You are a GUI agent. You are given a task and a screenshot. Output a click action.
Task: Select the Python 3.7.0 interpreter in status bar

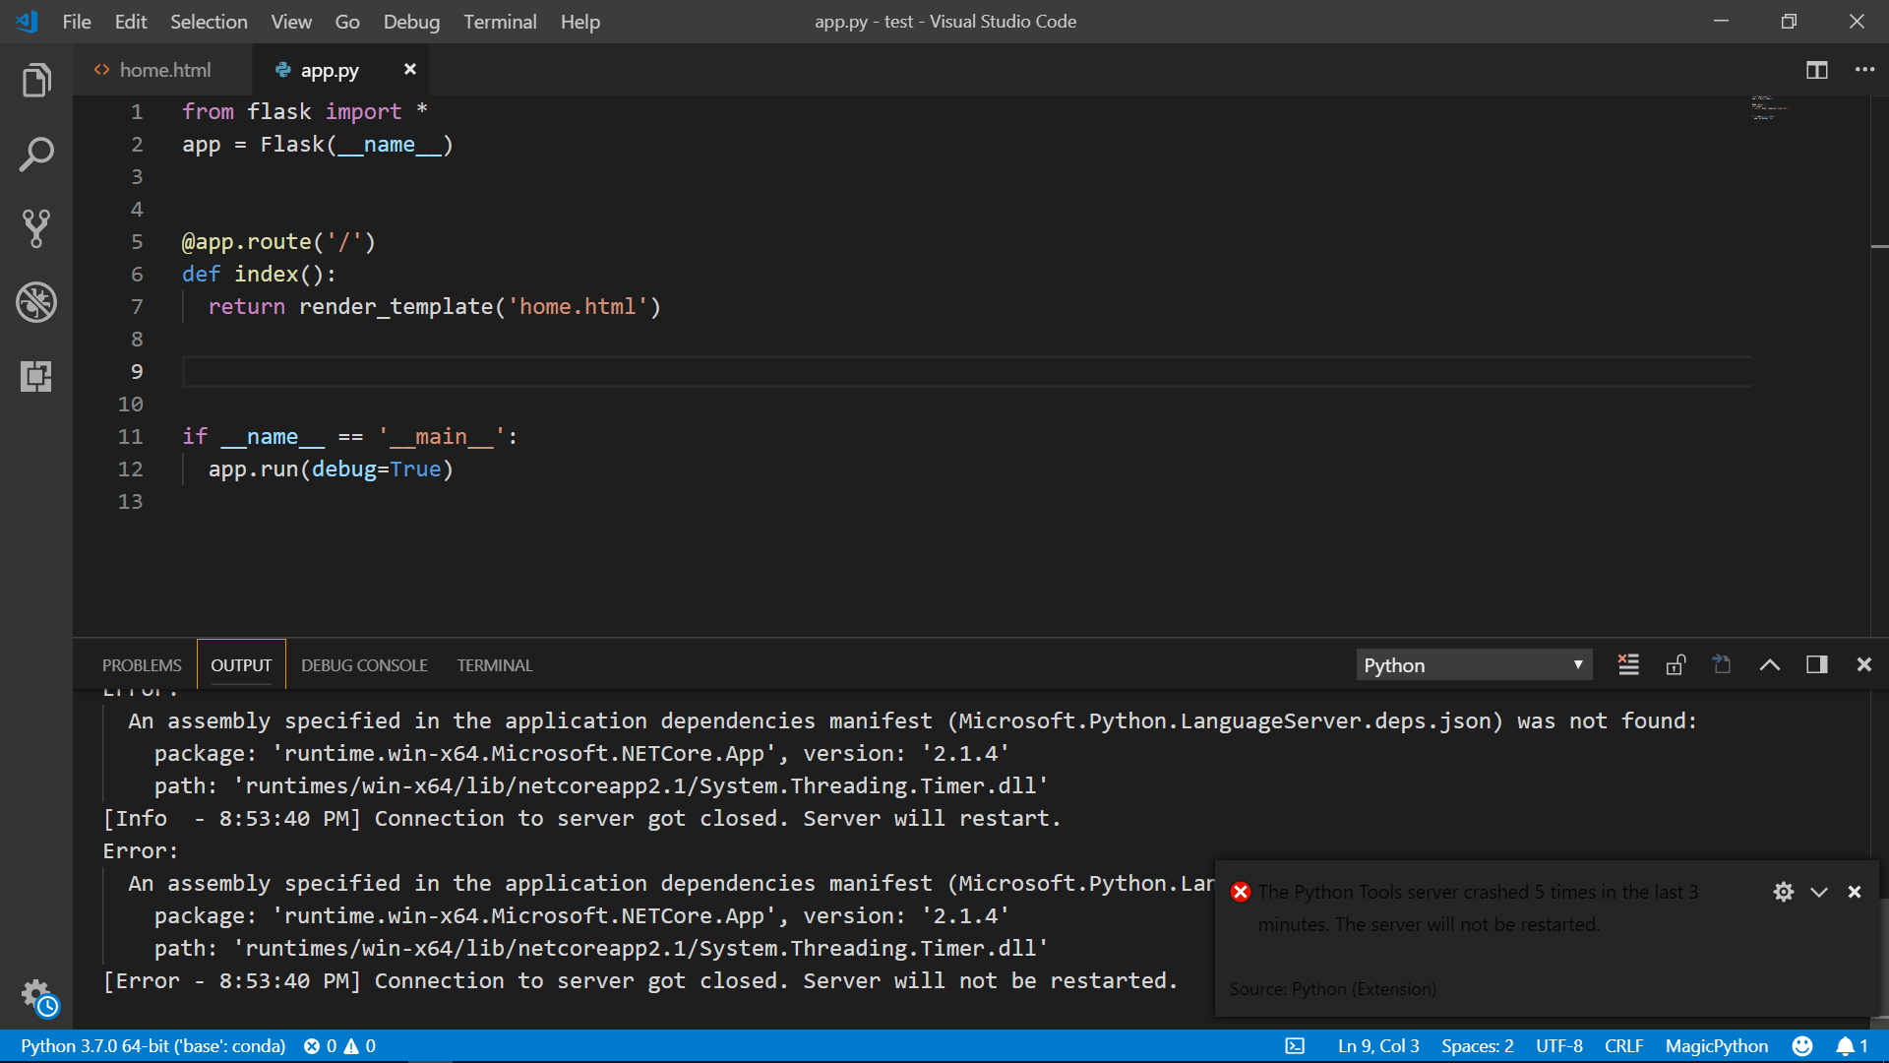click(152, 1045)
